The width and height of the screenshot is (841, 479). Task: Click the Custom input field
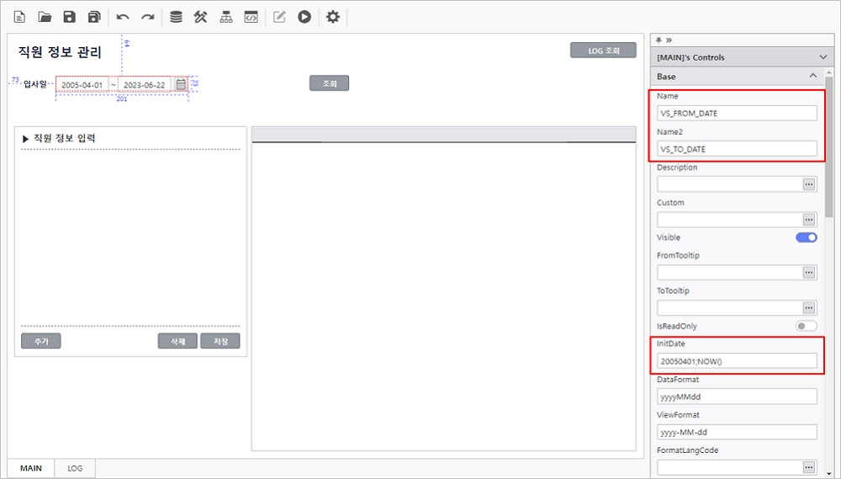pos(729,220)
